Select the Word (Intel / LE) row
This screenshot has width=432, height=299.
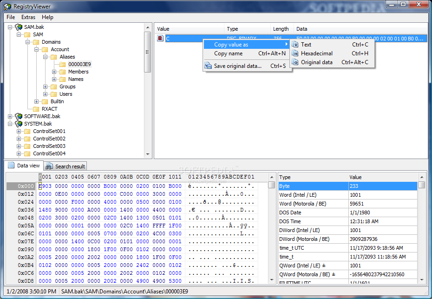[x=348, y=195]
